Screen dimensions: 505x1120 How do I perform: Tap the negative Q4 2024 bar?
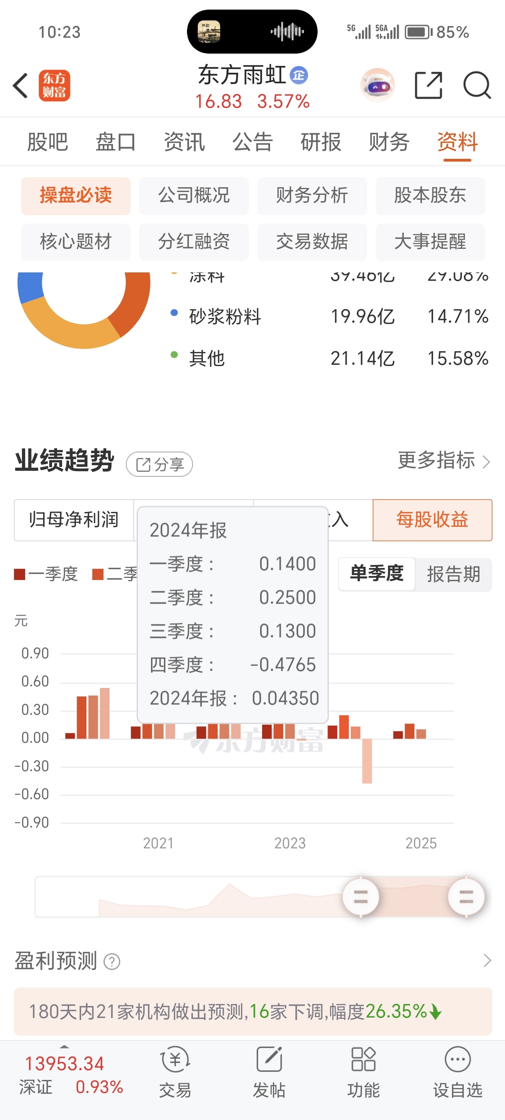click(x=367, y=761)
